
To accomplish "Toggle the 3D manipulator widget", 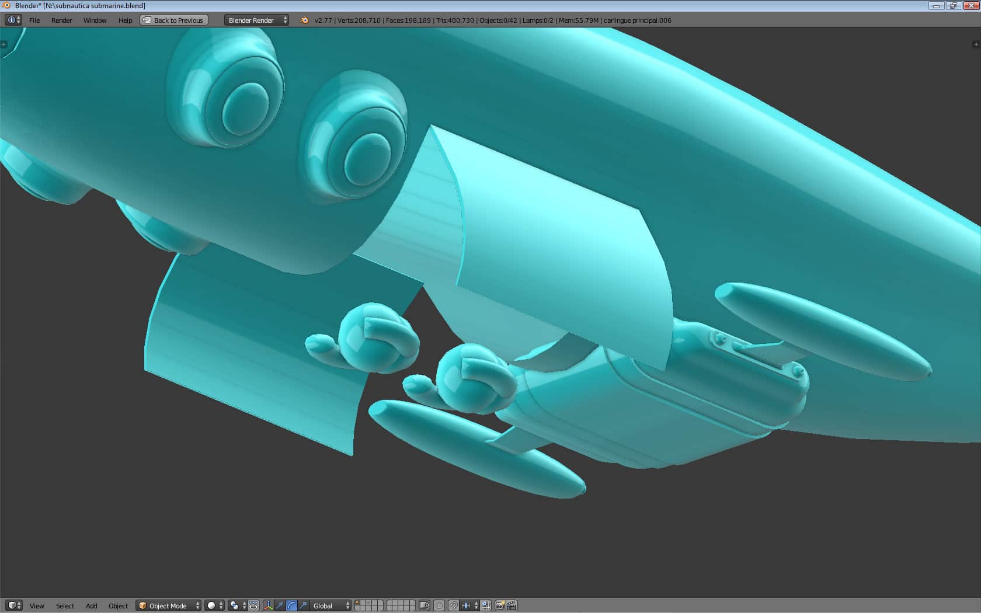I will (268, 605).
